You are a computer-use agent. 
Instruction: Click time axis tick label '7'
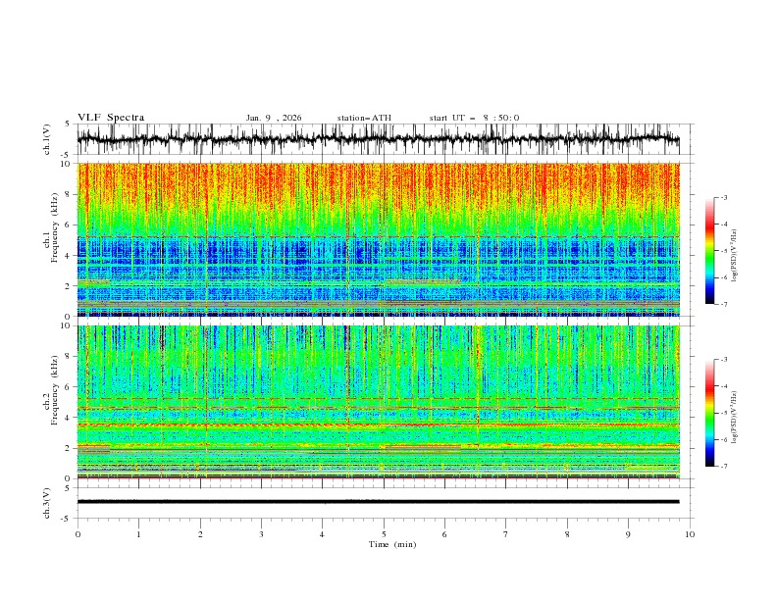coord(506,534)
